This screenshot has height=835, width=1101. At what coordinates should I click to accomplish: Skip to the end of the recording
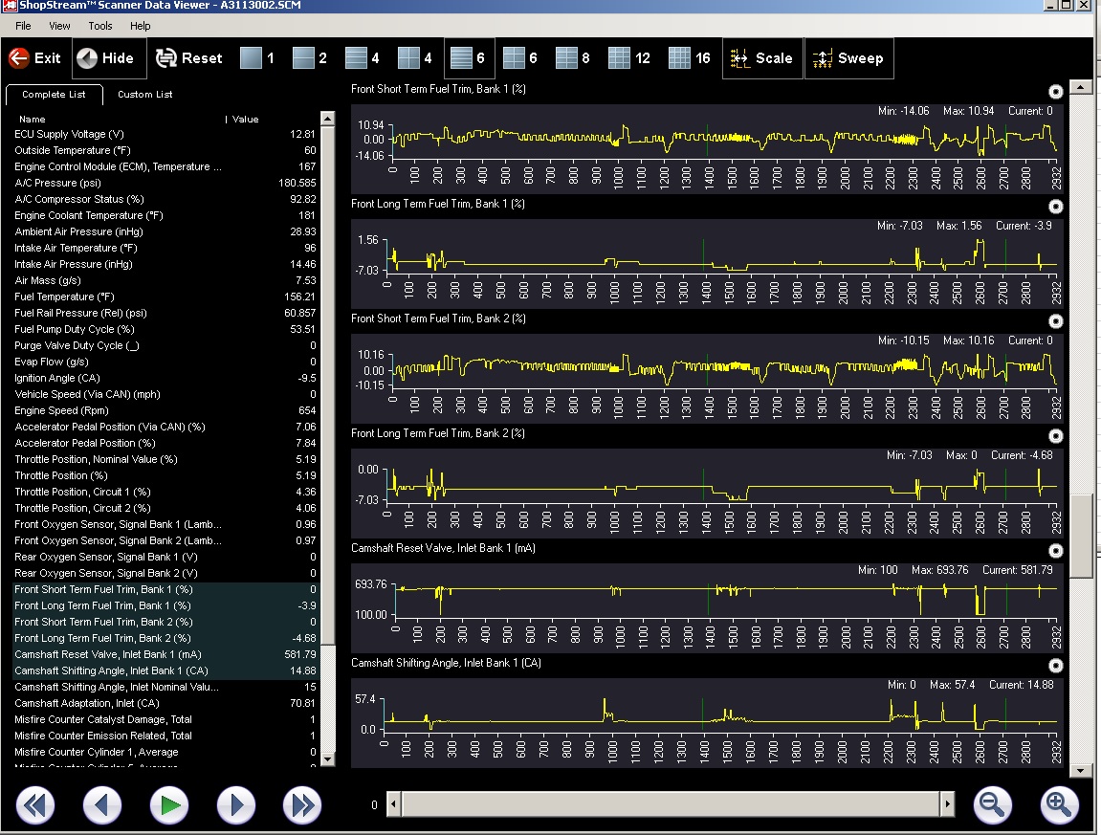tap(302, 806)
